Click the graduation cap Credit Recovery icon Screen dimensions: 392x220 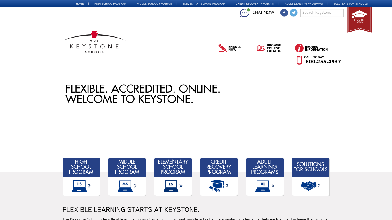(x=217, y=186)
